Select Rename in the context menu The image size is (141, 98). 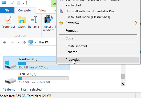98,52
